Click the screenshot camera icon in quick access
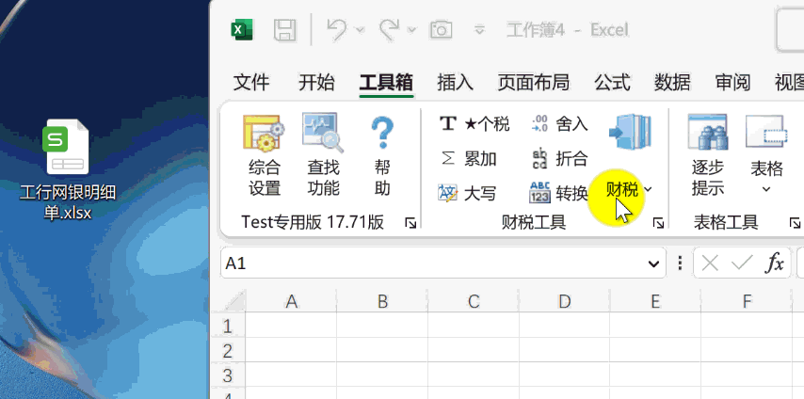The image size is (804, 399). pos(440,30)
